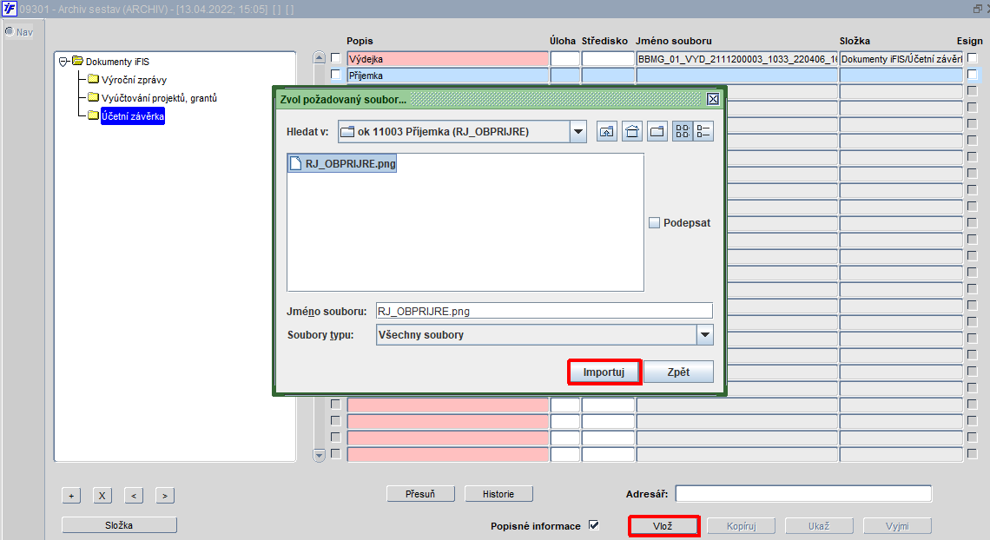Click the iFIS application icon in title bar
Image resolution: width=990 pixels, height=540 pixels.
point(9,9)
